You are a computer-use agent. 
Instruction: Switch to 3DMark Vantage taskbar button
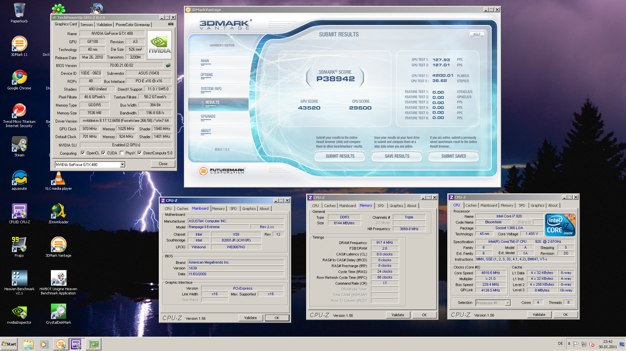coord(61,344)
